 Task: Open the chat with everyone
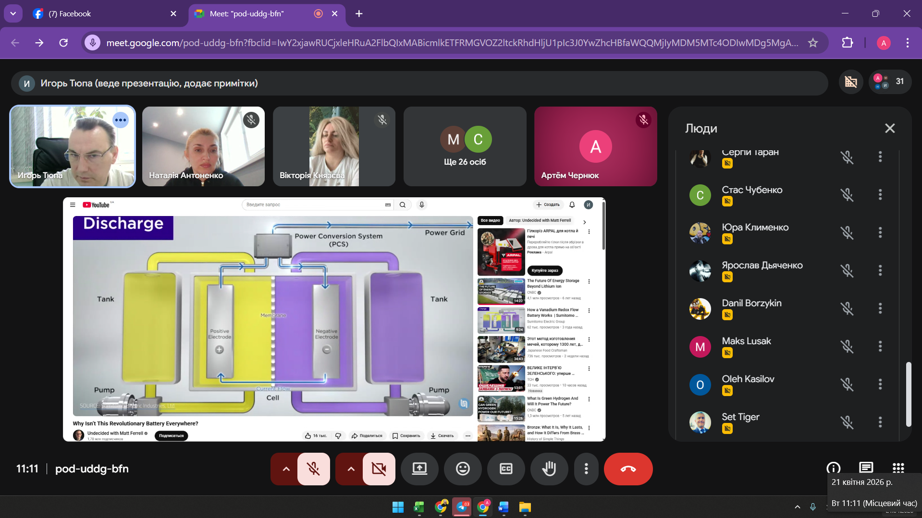click(x=866, y=468)
